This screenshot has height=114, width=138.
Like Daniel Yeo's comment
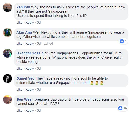tap(19, 90)
